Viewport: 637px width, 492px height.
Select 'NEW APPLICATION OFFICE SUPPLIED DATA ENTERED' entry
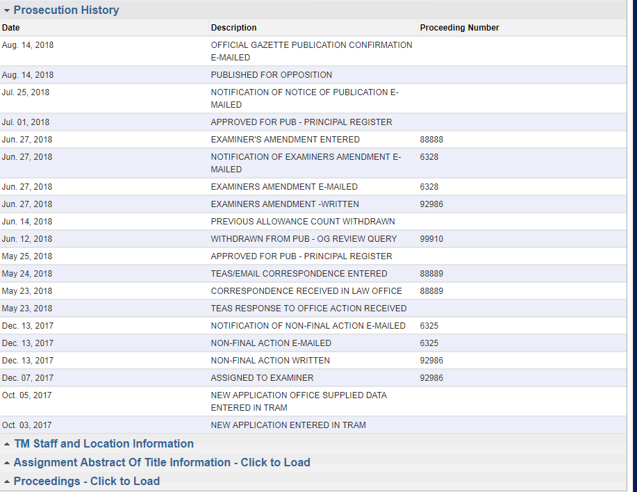(299, 402)
